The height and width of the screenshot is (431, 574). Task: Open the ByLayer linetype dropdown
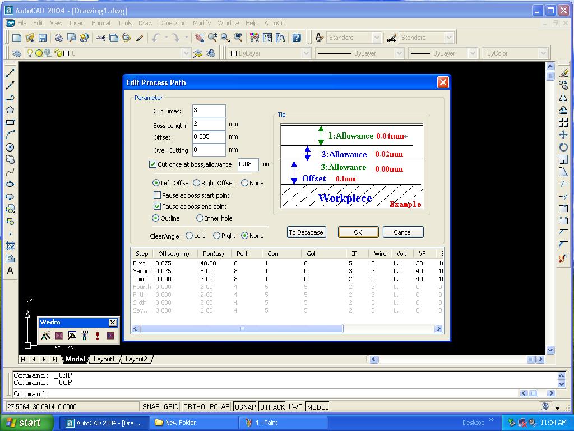(x=399, y=53)
